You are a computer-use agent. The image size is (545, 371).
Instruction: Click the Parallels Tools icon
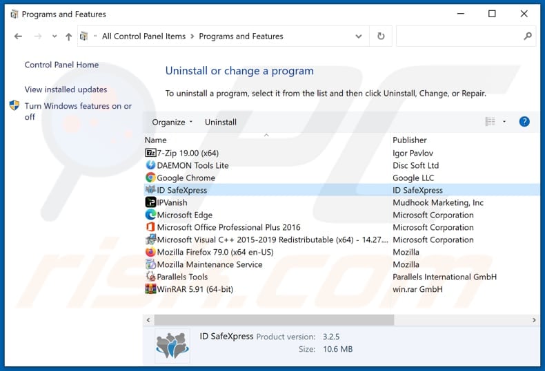pyautogui.click(x=150, y=276)
